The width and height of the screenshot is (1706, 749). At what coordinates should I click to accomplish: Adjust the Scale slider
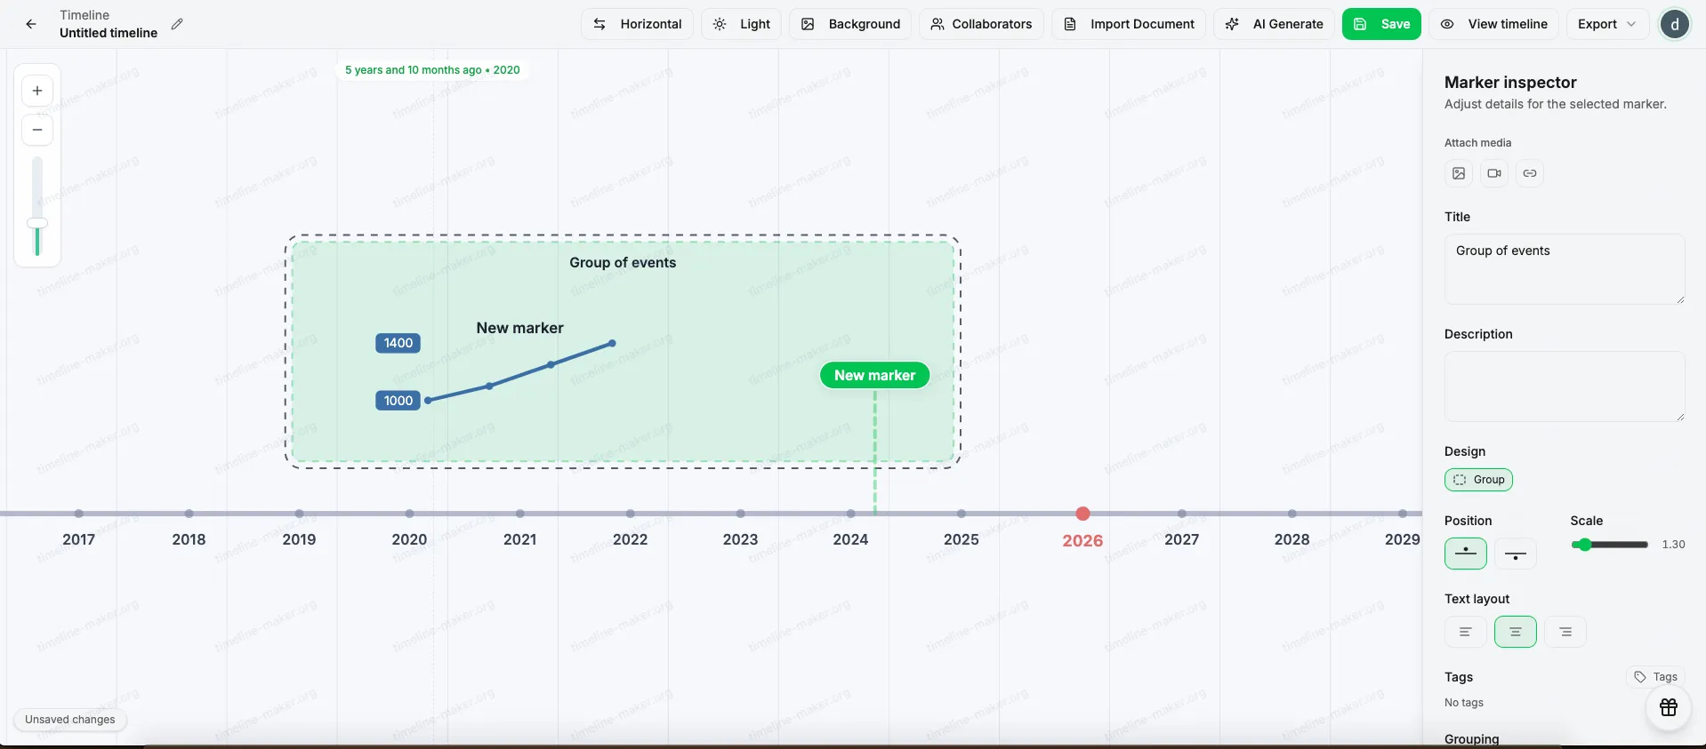[x=1582, y=545]
